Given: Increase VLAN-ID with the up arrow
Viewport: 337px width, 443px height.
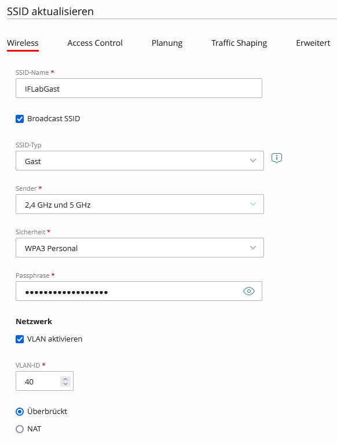Looking at the screenshot, I should [65, 379].
